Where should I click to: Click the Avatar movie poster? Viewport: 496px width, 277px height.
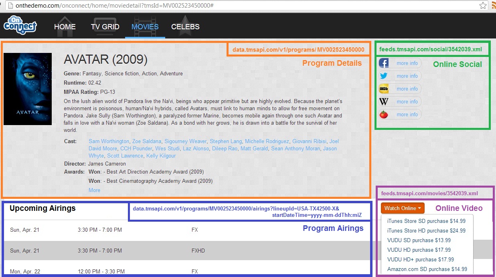[28, 88]
